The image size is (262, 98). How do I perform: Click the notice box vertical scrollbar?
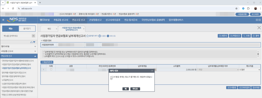coord(258,54)
